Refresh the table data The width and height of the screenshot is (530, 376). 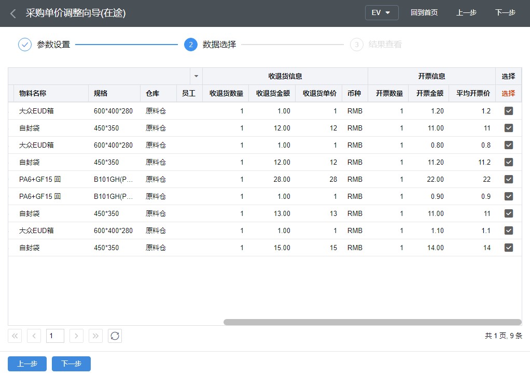115,336
